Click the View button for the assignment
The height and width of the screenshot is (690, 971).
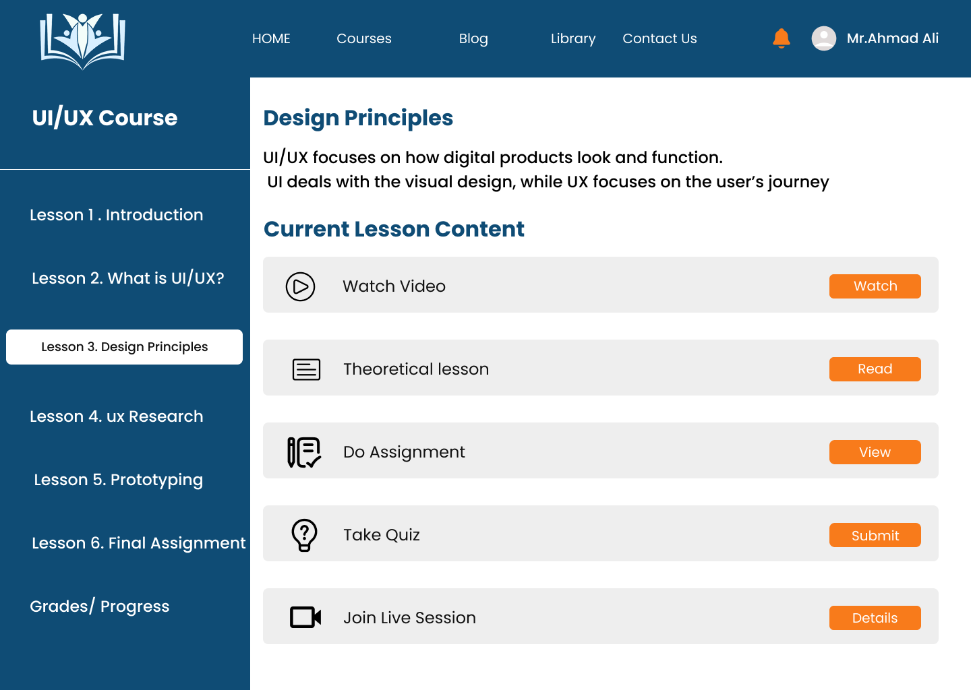tap(875, 452)
